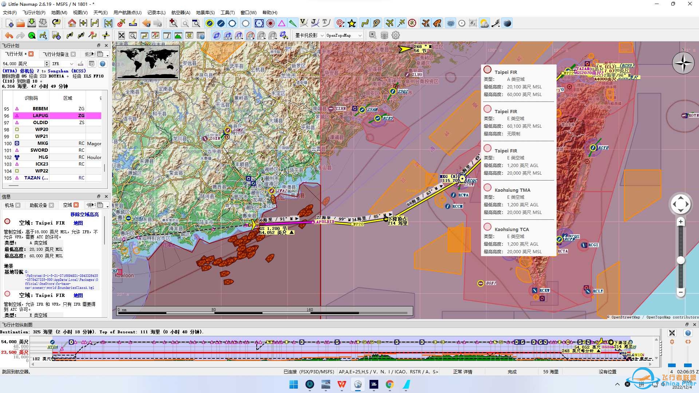The height and width of the screenshot is (393, 699).
Task: Save the flight plan
Action: pos(32,23)
